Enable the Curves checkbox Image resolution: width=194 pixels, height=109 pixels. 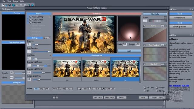tap(144, 26)
